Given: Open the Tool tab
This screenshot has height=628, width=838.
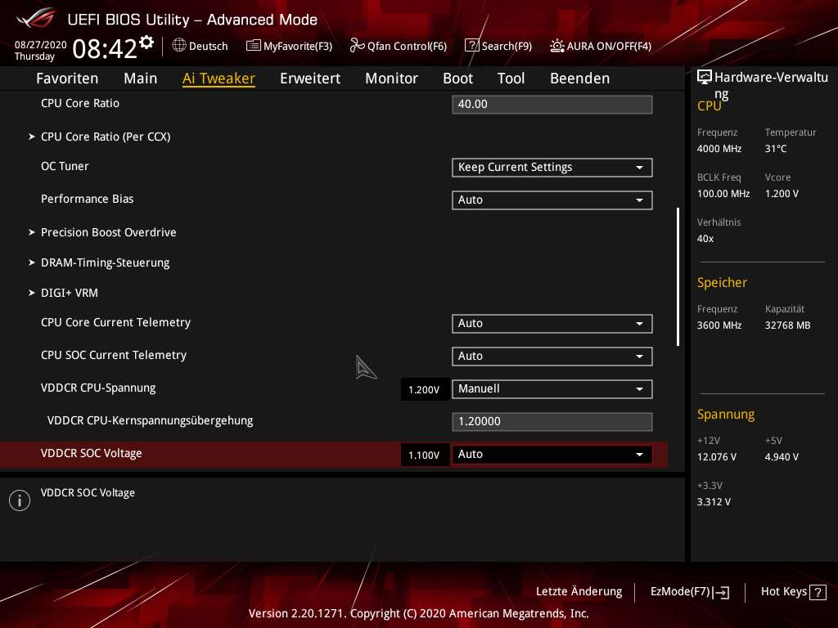Looking at the screenshot, I should click(x=511, y=78).
